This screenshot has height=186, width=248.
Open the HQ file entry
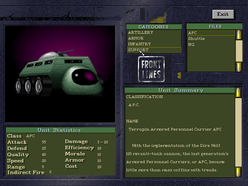(x=211, y=45)
